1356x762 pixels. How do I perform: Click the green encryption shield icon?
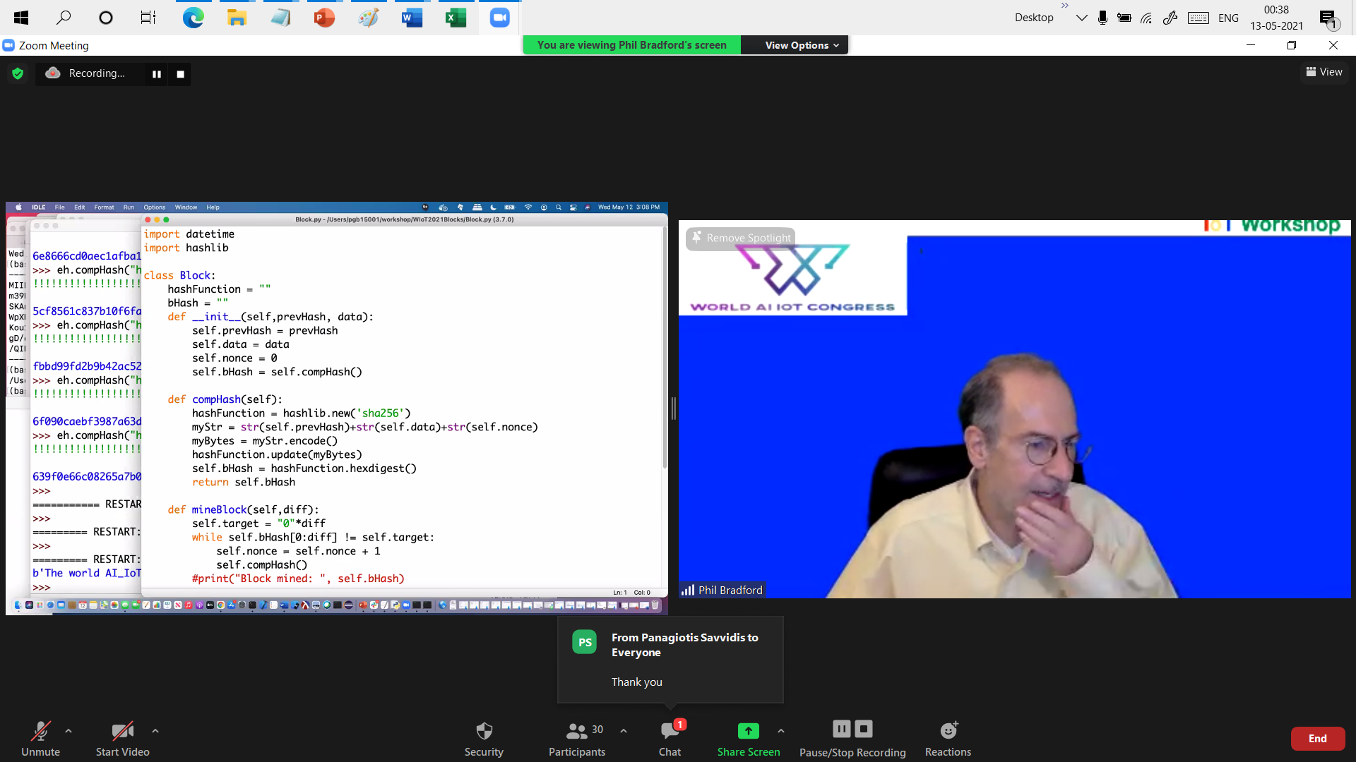[18, 73]
